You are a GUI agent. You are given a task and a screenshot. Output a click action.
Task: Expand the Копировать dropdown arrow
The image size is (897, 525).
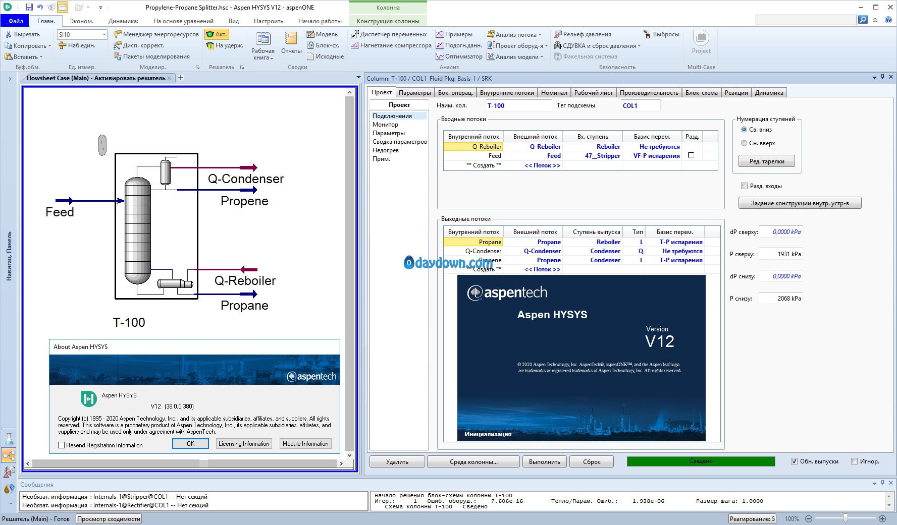[49, 46]
